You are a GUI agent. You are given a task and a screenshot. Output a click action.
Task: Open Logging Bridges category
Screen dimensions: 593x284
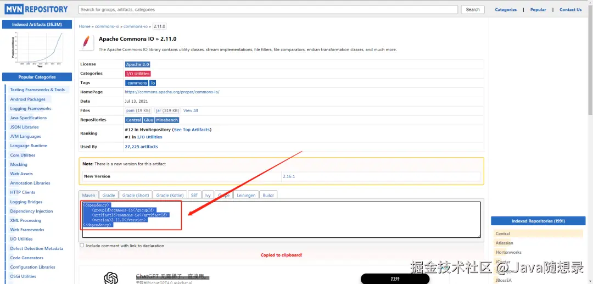[x=26, y=202]
